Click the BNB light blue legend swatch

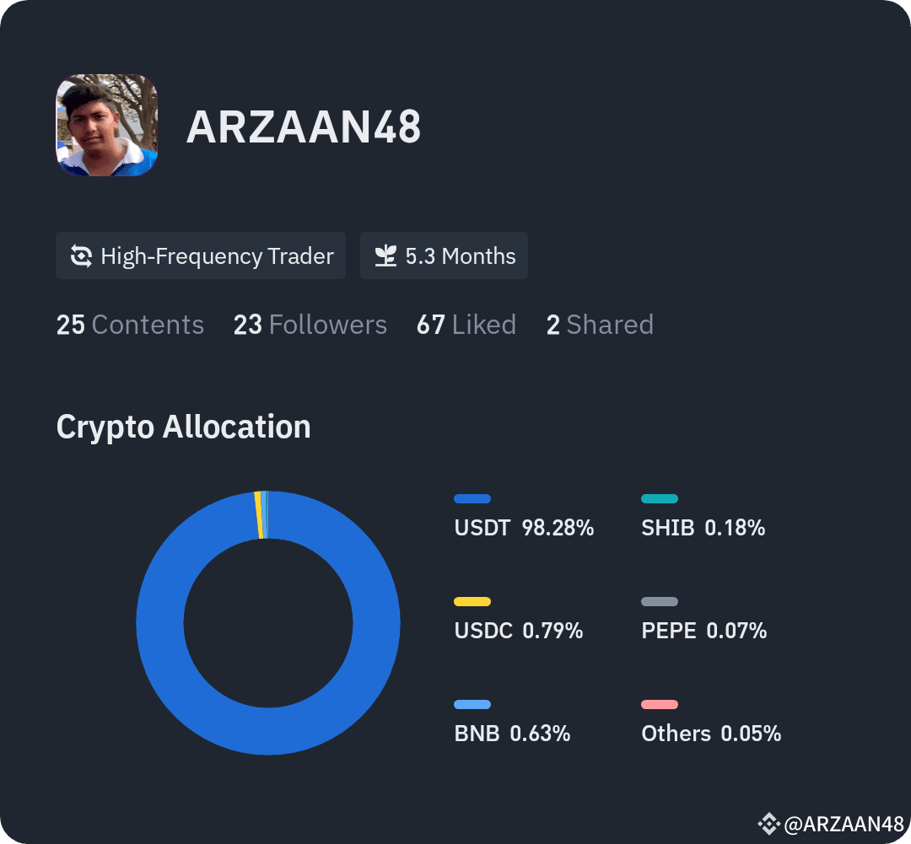[472, 704]
